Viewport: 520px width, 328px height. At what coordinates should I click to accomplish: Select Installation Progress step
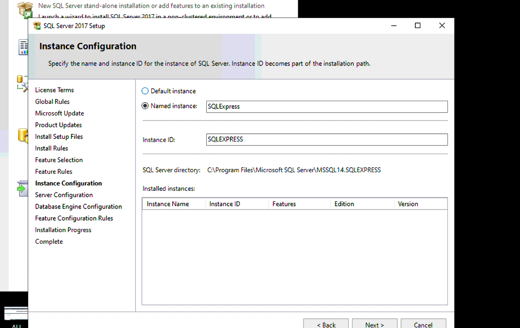pyautogui.click(x=63, y=230)
